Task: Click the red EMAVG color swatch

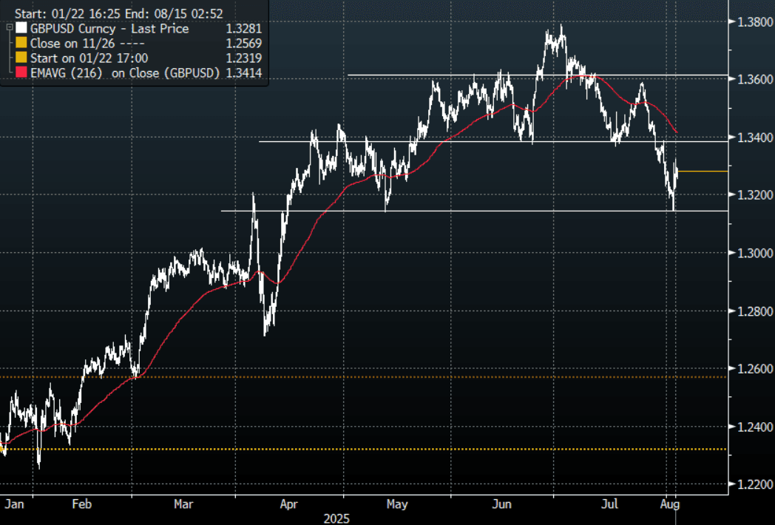Action: pos(20,72)
